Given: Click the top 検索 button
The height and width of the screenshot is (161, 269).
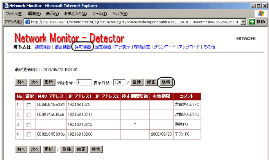Looking at the screenshot, I should pyautogui.click(x=166, y=82).
